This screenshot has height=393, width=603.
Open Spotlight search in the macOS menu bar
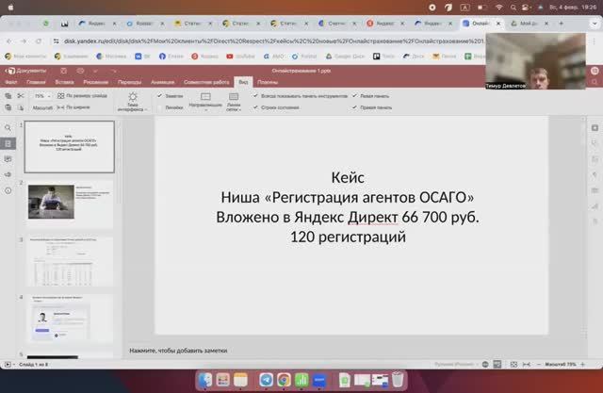tap(513, 8)
